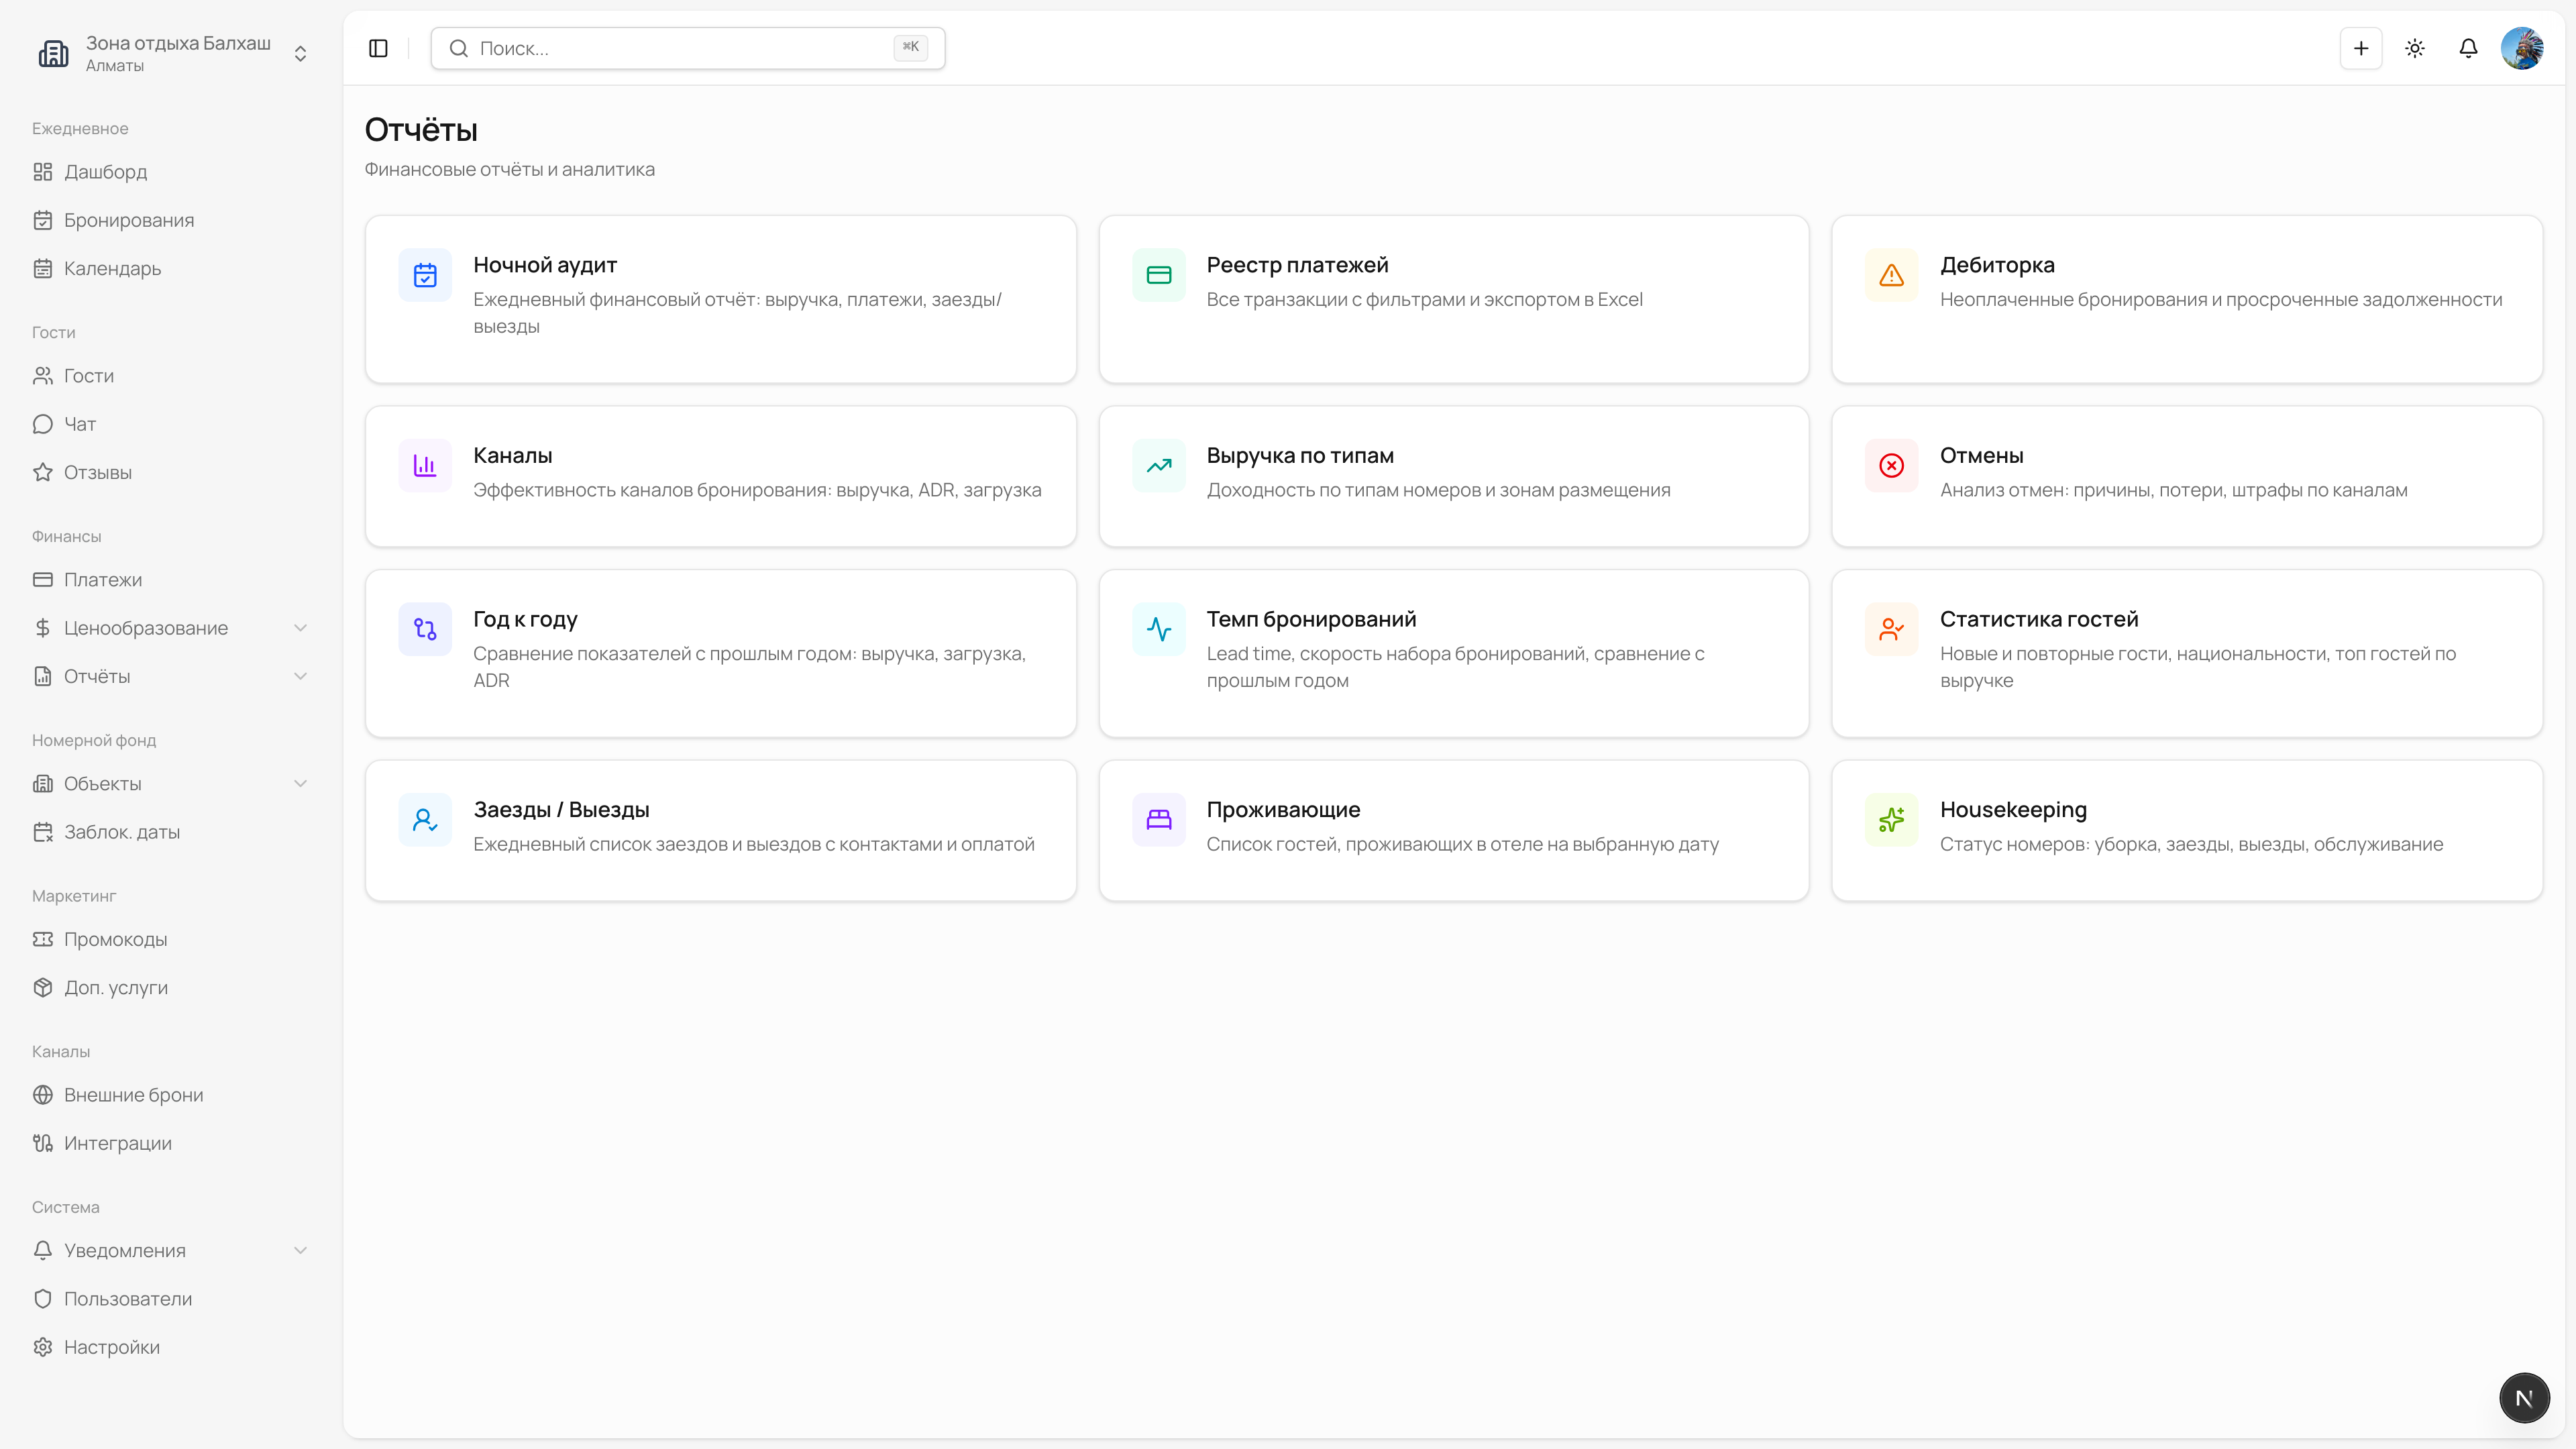Screen dimensions: 2576x1449
Task: Focus the Поиск search field
Action: (687, 48)
